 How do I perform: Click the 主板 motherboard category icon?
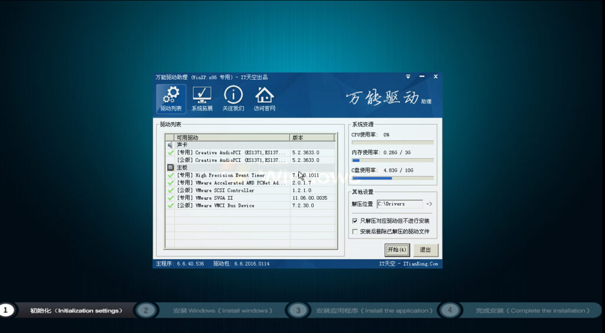point(170,168)
